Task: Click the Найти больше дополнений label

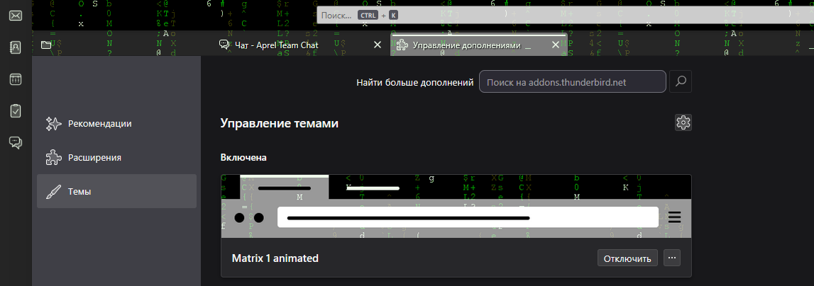Action: coord(414,82)
